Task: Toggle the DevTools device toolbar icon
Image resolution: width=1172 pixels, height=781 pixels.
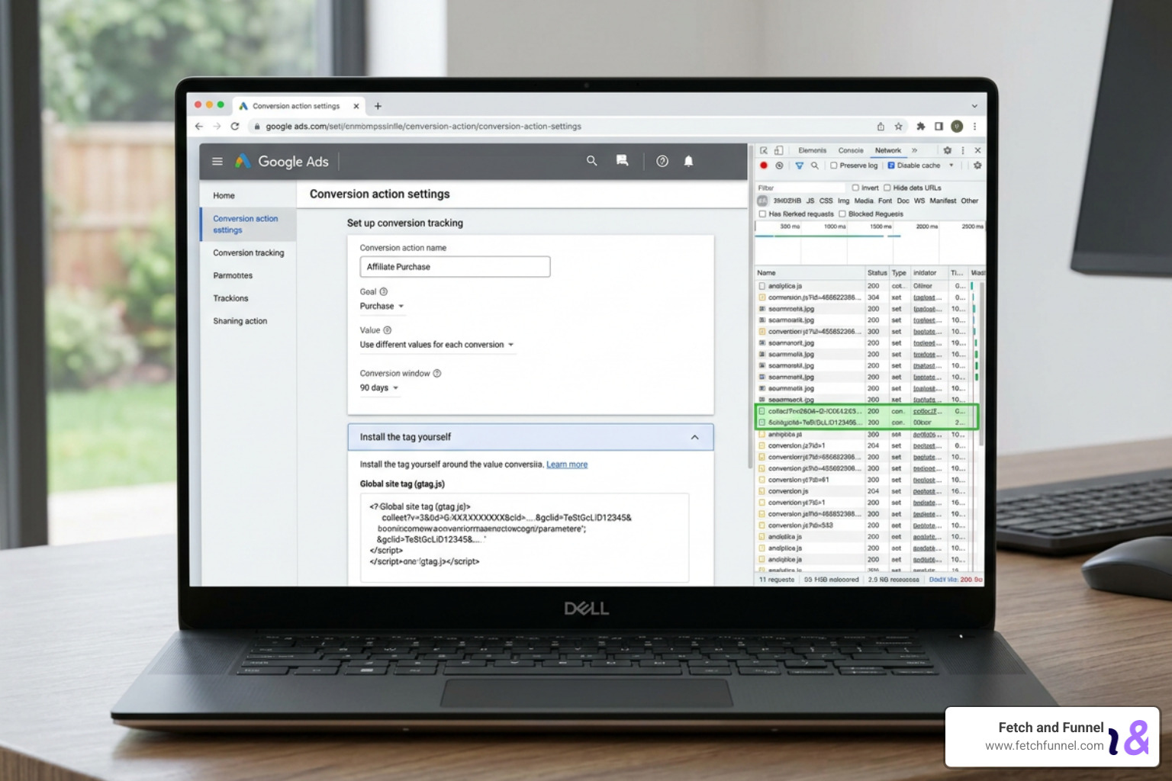Action: pyautogui.click(x=779, y=150)
